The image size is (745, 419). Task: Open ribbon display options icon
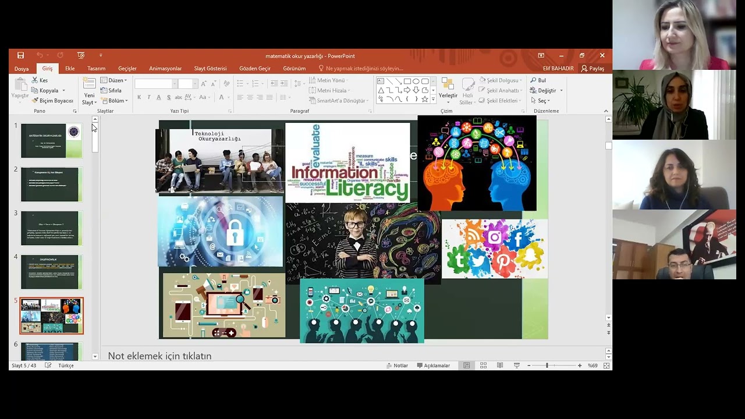[x=541, y=55]
